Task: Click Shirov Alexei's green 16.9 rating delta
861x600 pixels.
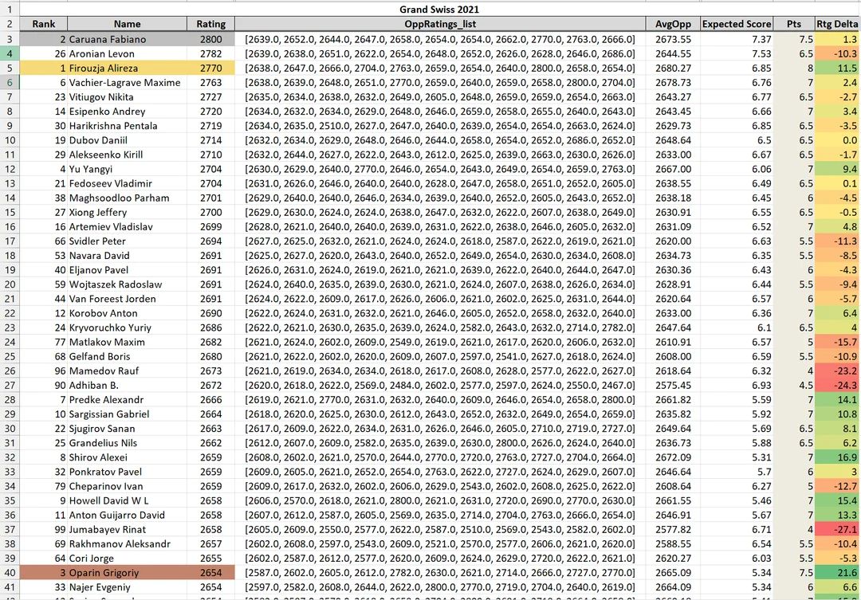Action: [x=837, y=457]
